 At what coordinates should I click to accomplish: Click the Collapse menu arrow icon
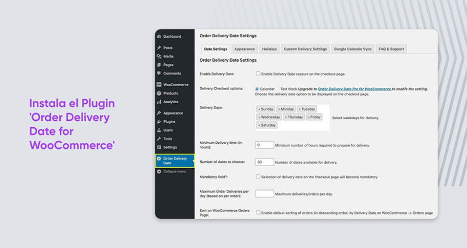pyautogui.click(x=159, y=171)
